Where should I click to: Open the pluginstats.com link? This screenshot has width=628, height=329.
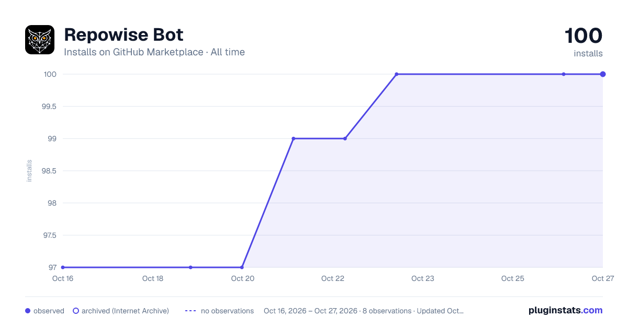coord(566,310)
